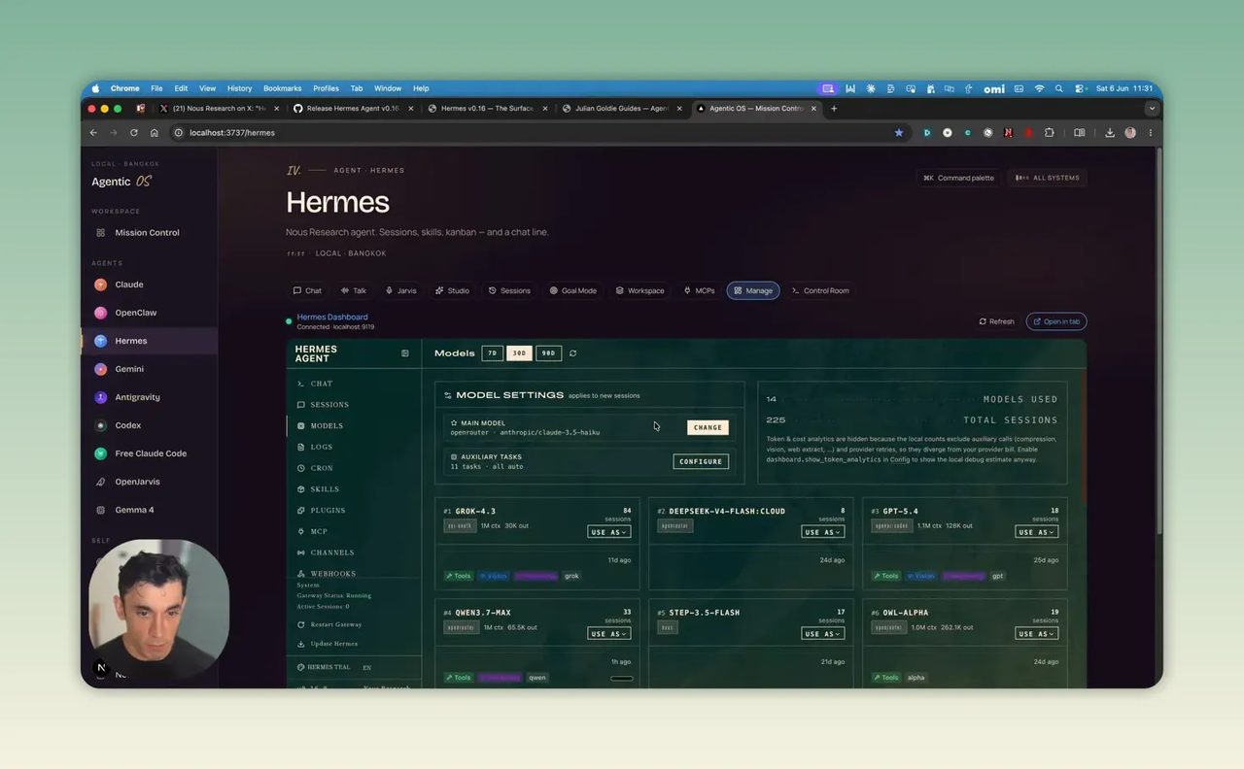The height and width of the screenshot is (769, 1244).
Task: Select Codex agent in sidebar
Action: [127, 425]
